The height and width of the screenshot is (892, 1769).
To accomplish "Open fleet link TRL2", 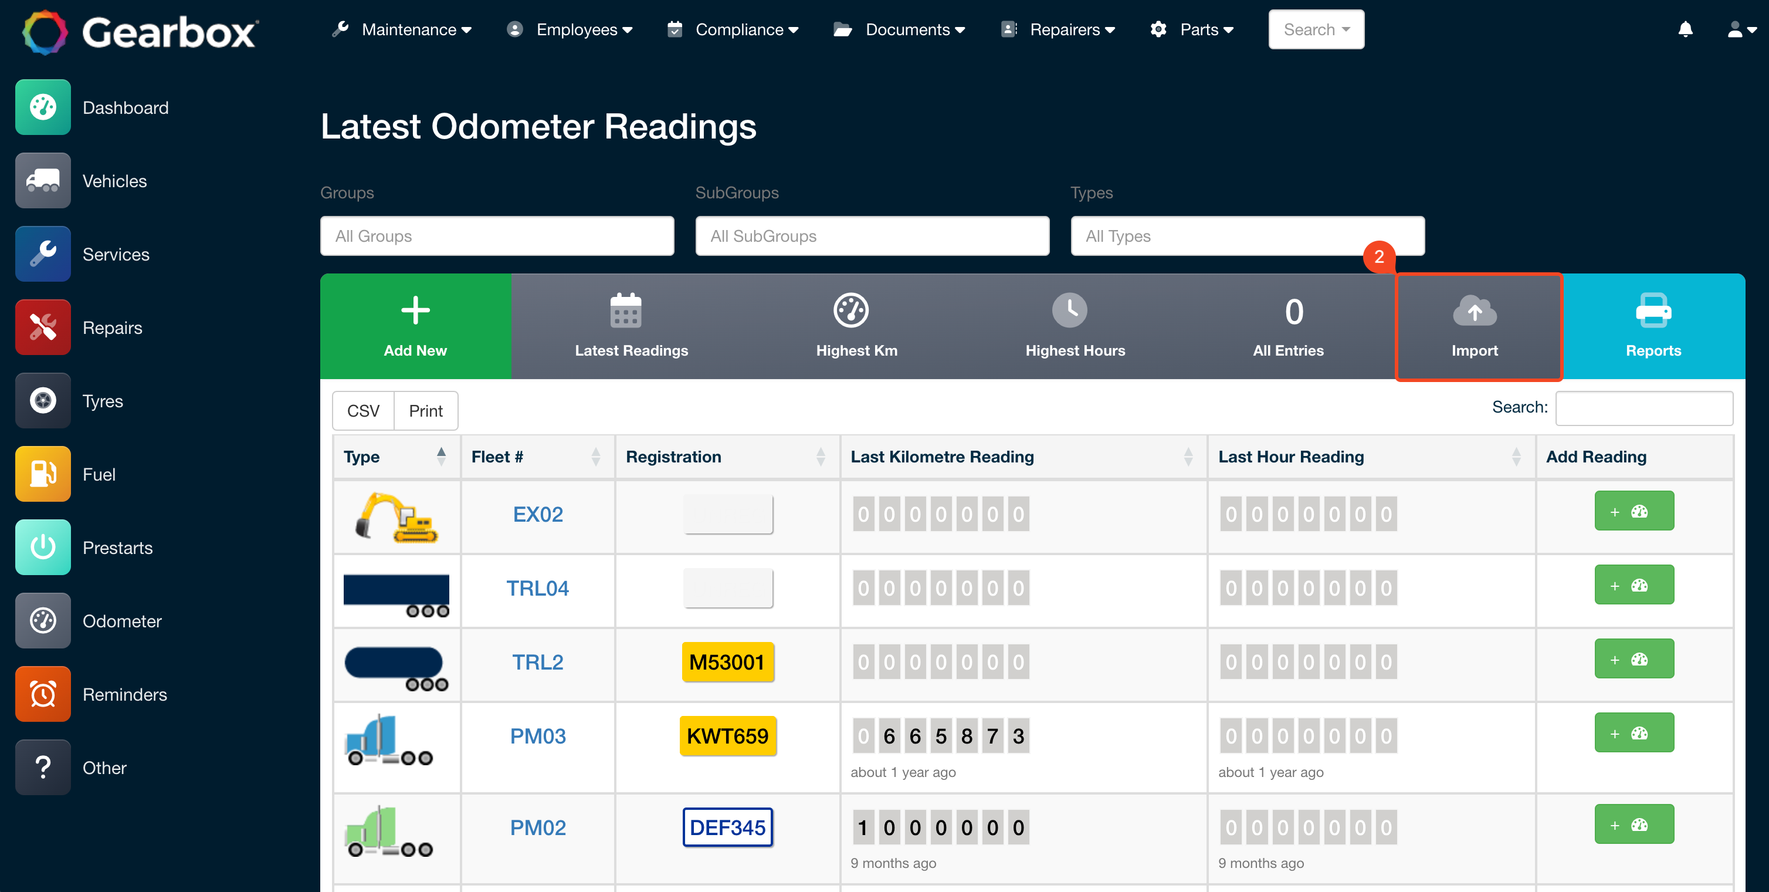I will tap(538, 662).
